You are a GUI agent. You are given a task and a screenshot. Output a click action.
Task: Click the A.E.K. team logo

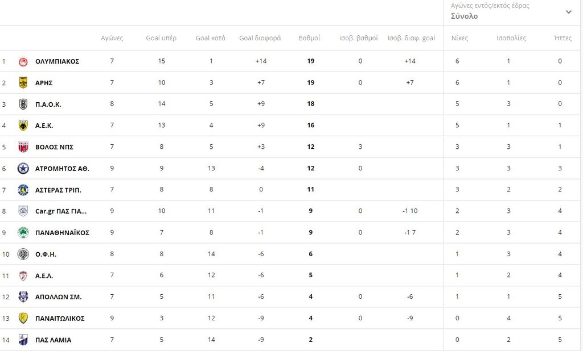coord(23,126)
